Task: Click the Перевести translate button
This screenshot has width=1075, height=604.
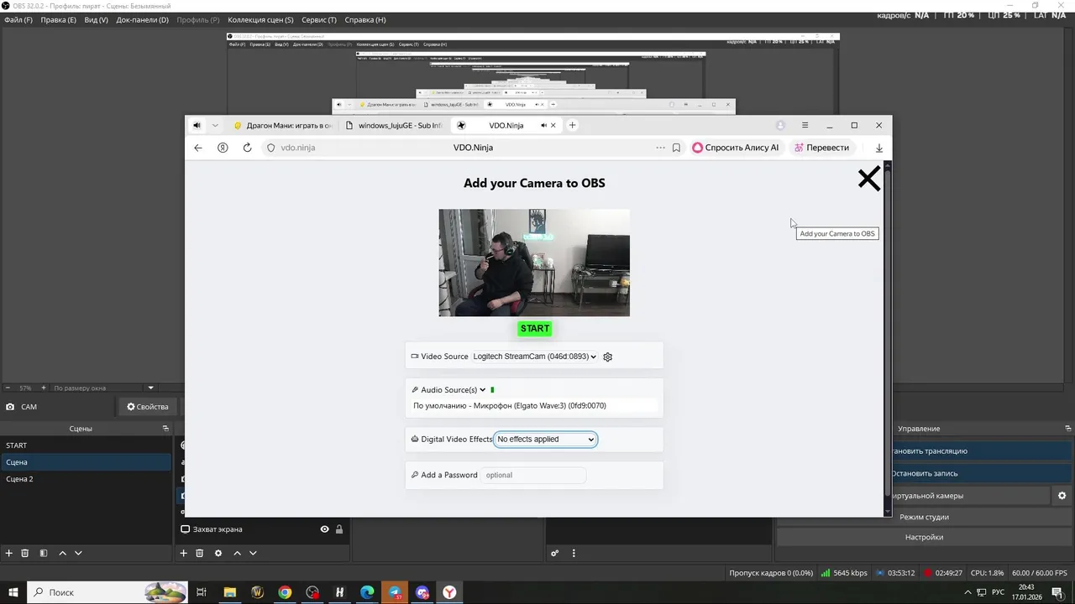Action: tap(821, 148)
